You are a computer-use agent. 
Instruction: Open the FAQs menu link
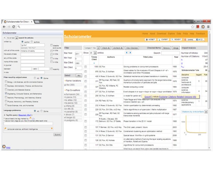186,34
